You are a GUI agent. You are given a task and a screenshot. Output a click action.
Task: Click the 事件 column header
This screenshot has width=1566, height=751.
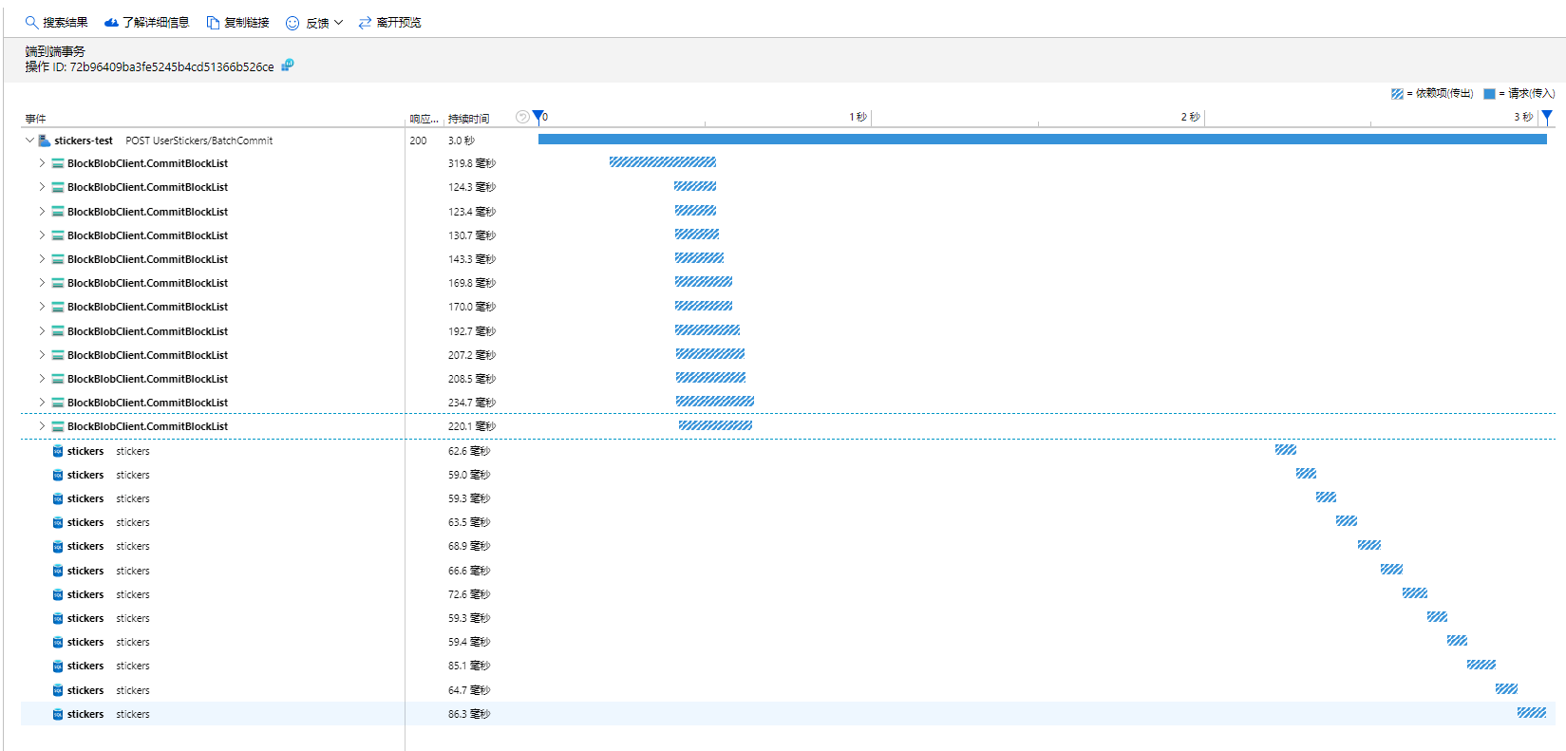pyautogui.click(x=35, y=119)
